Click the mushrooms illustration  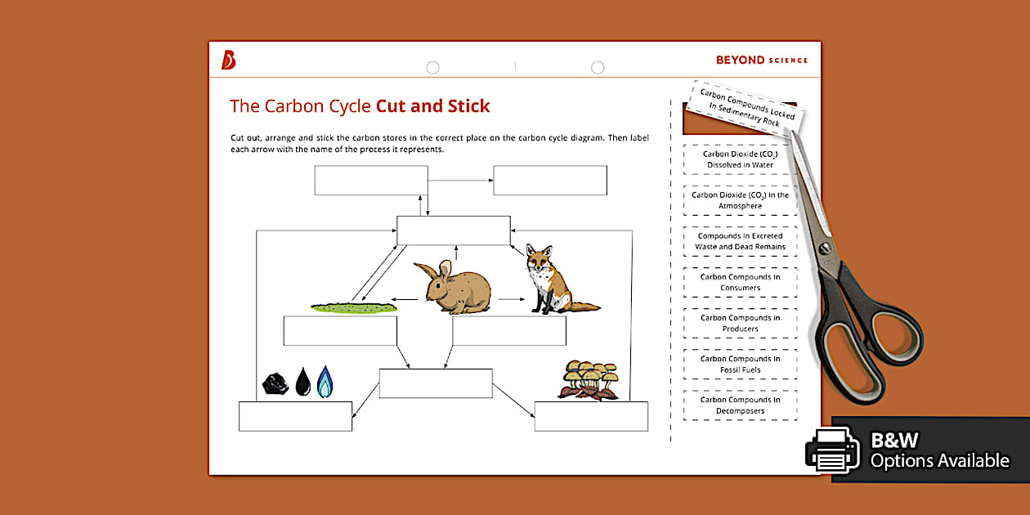pos(590,380)
